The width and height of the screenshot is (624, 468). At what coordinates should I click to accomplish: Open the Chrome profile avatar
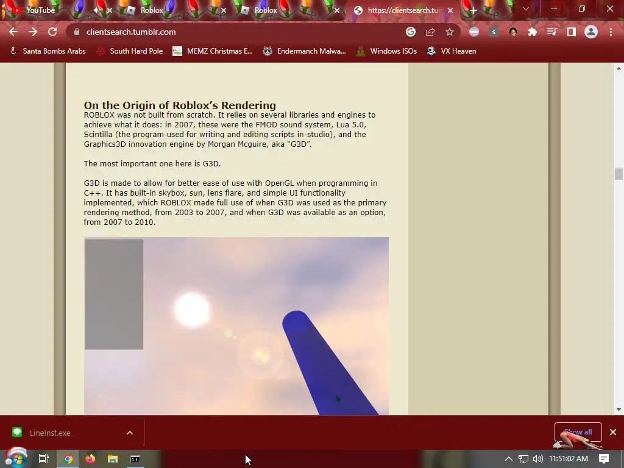pyautogui.click(x=591, y=32)
